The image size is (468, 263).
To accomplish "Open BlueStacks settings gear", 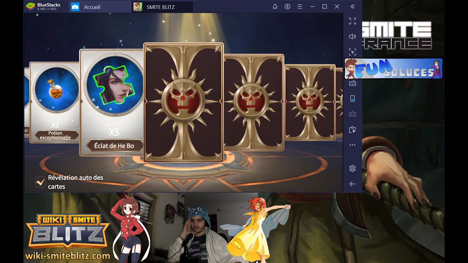I will point(352,168).
